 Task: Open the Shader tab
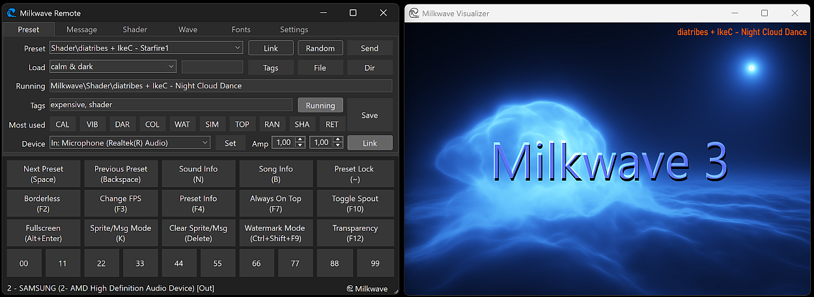click(135, 29)
